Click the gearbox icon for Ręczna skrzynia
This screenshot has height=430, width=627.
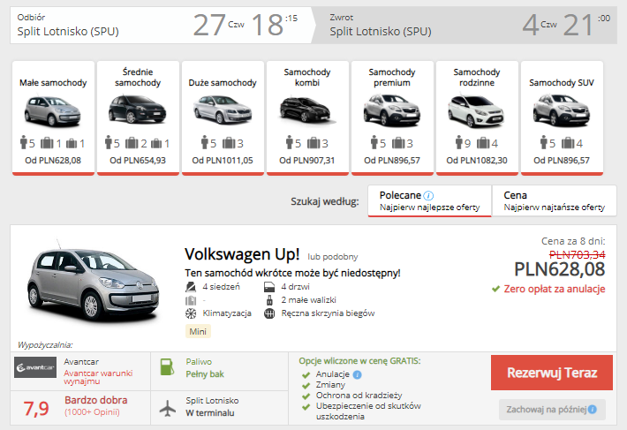pos(269,313)
